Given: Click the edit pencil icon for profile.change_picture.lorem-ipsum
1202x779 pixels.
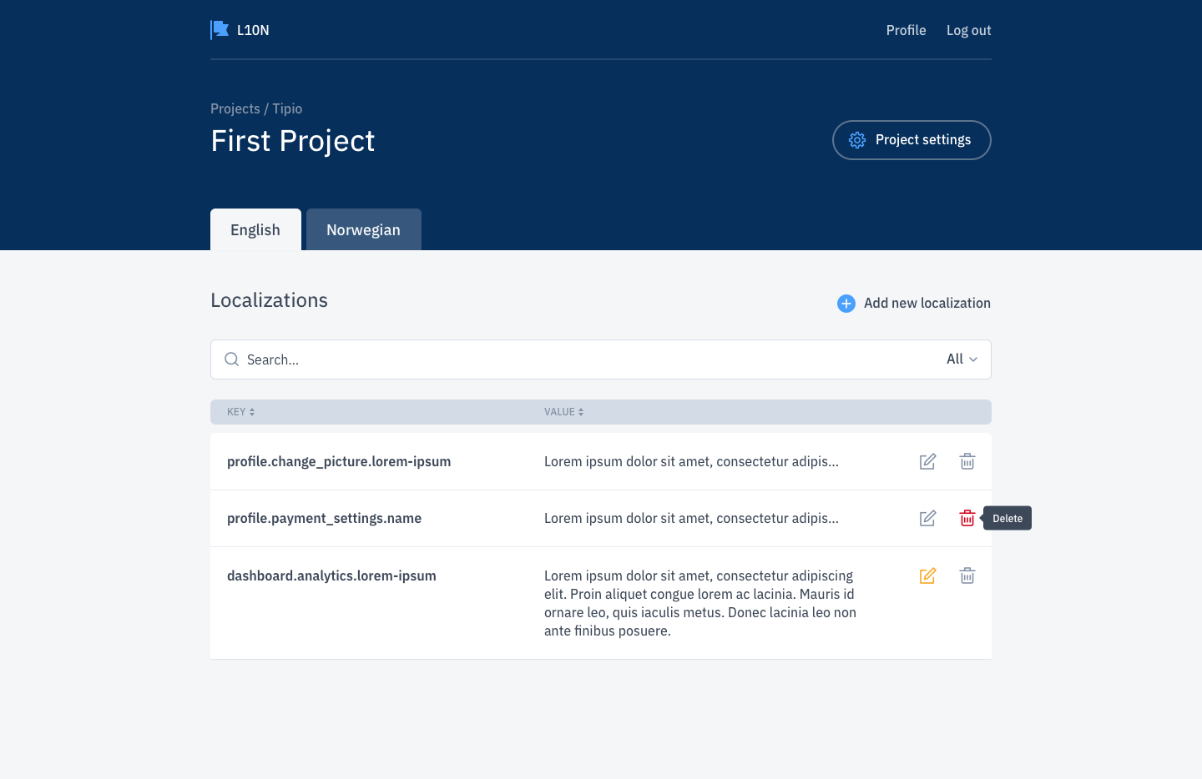Looking at the screenshot, I should point(927,461).
